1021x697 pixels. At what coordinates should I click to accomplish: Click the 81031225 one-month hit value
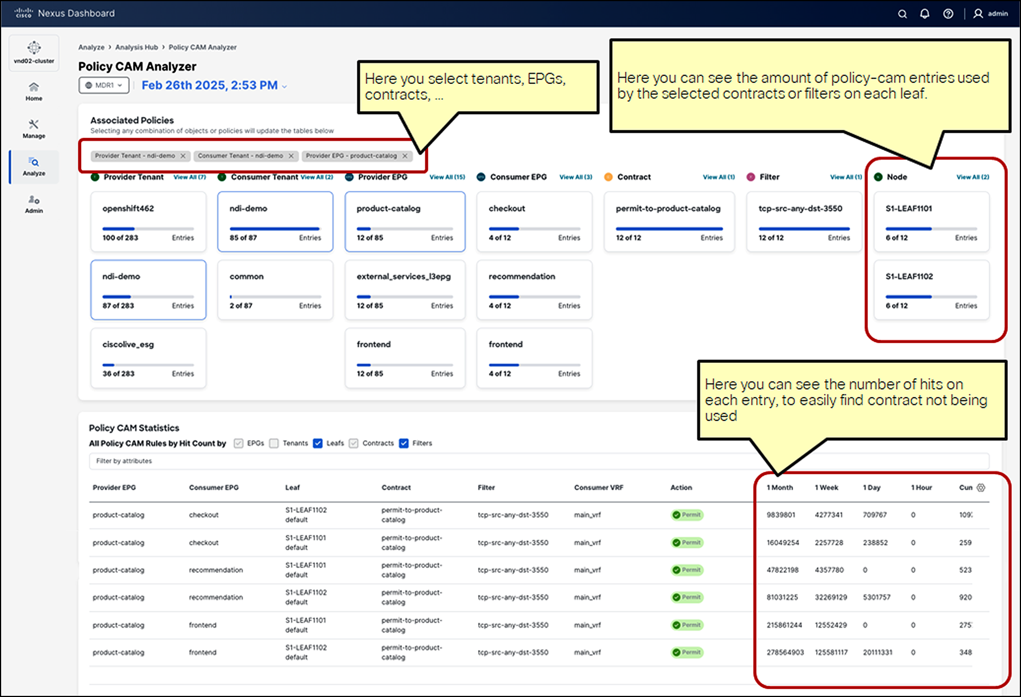[x=782, y=598]
